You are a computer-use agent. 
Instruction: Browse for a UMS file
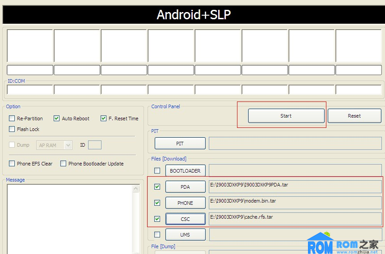tap(185, 235)
